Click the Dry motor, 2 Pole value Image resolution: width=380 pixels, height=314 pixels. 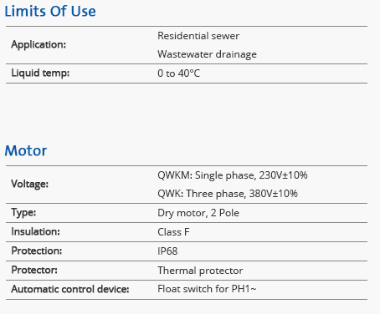coord(198,213)
